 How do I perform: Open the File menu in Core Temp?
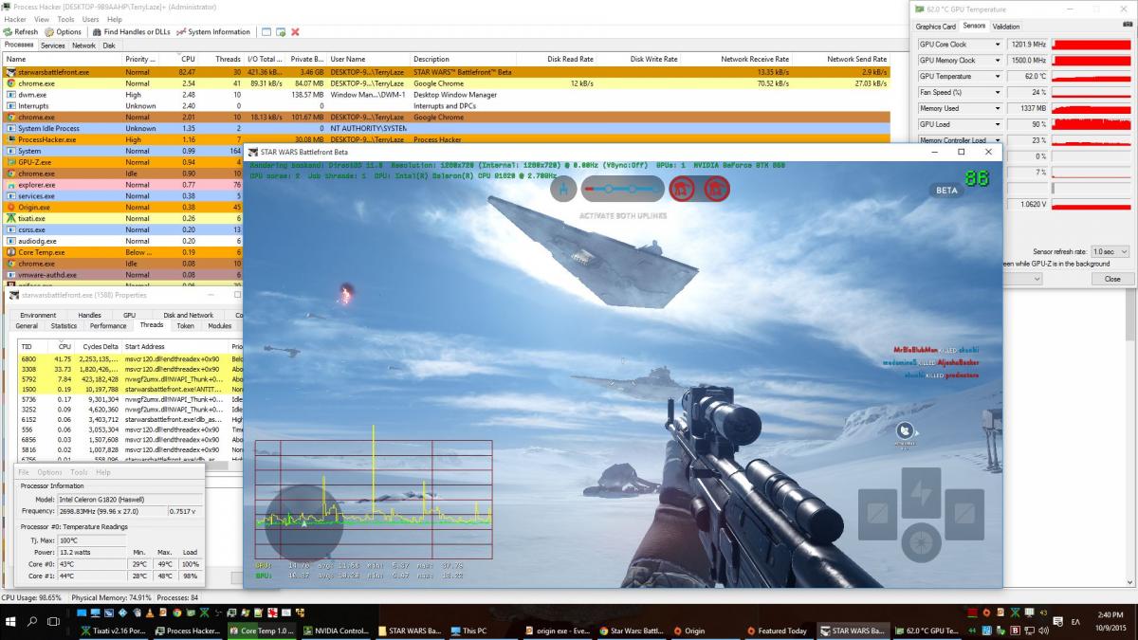pyautogui.click(x=25, y=472)
